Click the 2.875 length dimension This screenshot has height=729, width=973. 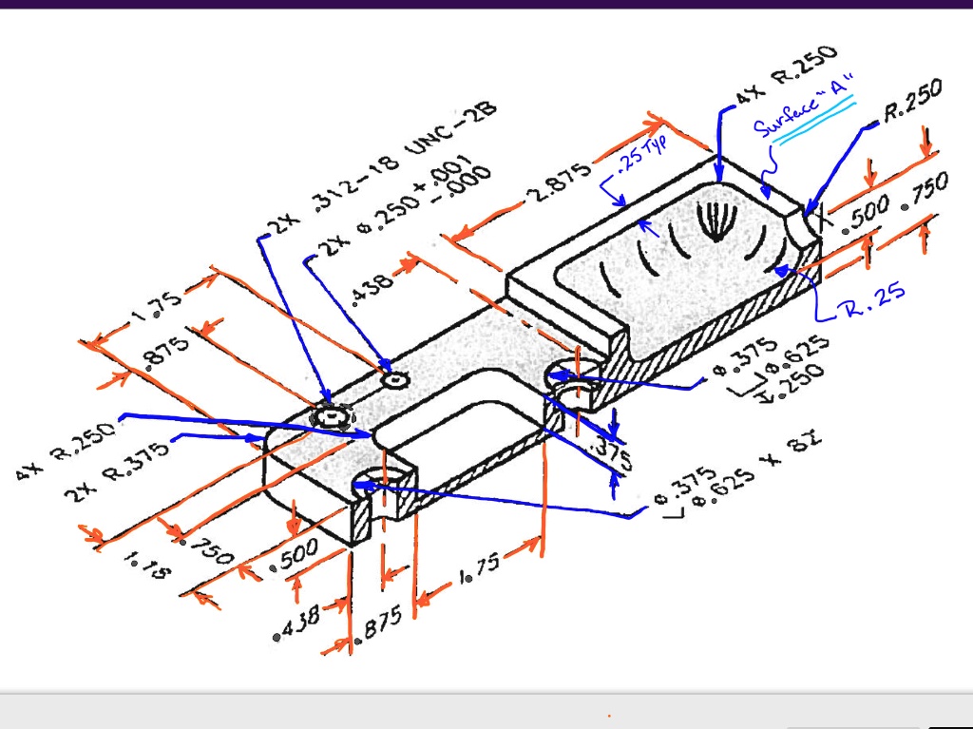559,182
